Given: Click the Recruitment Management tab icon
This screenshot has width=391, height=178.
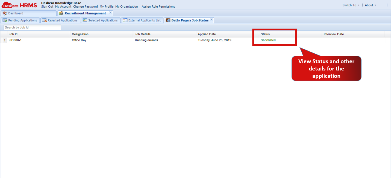Looking at the screenshot, I should point(61,13).
